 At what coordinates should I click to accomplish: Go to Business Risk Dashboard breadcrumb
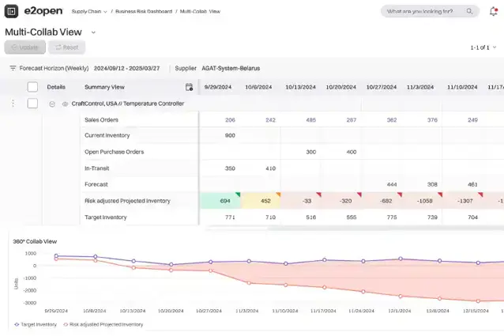(x=144, y=12)
